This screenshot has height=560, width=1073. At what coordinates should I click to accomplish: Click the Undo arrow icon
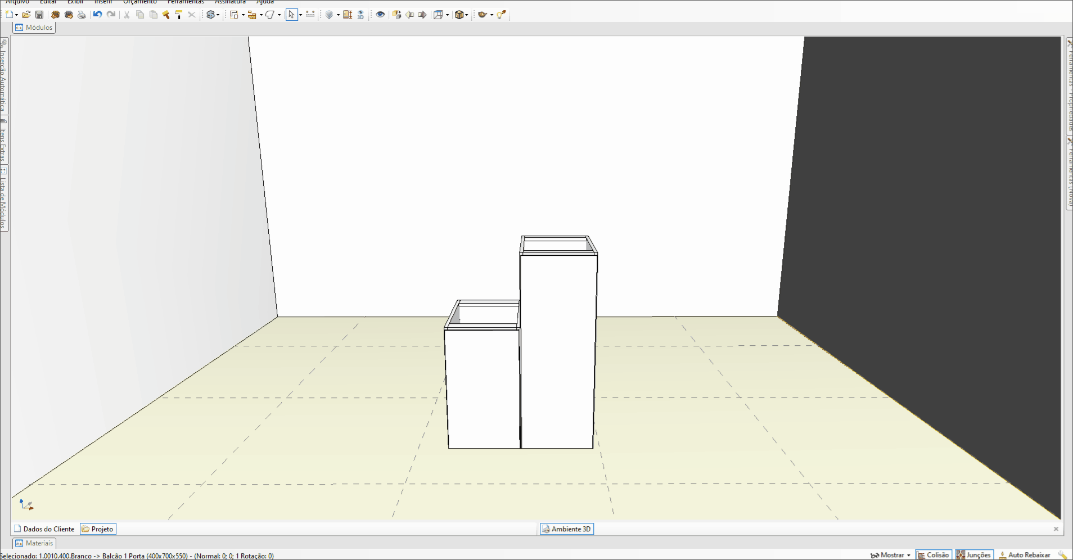point(97,15)
